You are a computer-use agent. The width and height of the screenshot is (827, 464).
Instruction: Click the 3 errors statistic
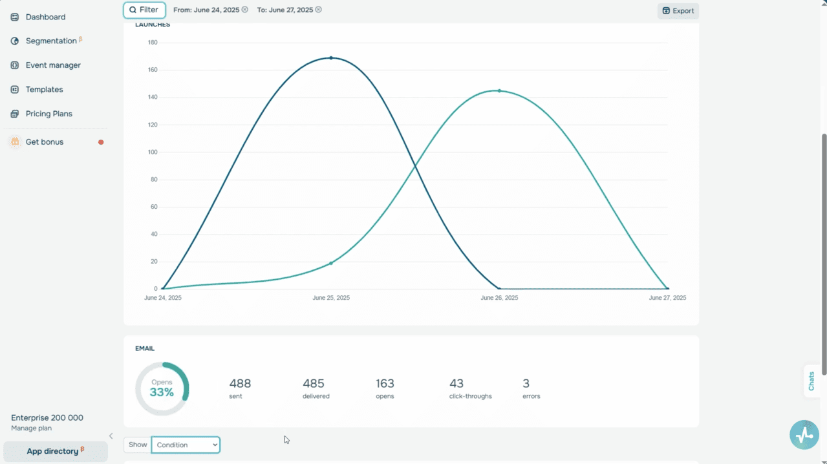tap(531, 388)
